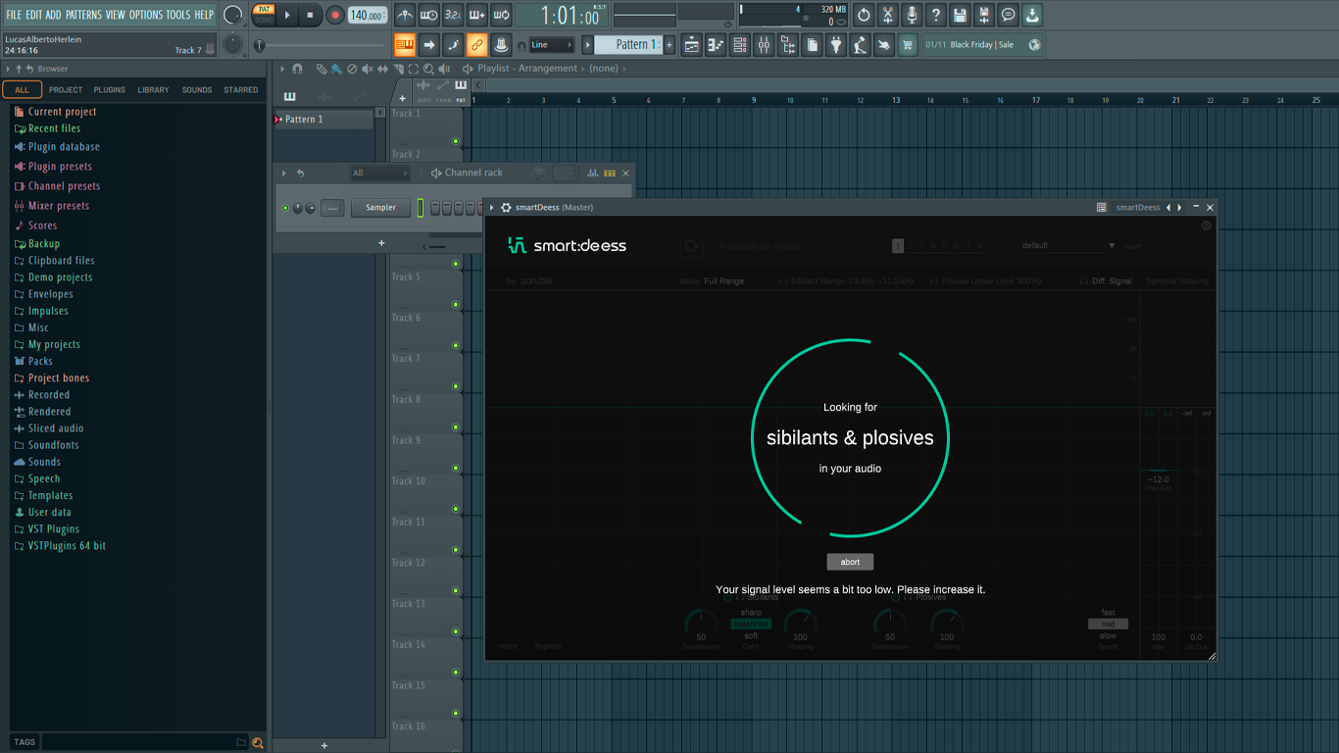Click the render export floppy-wave icon
Viewport: 1339px width, 753px height.
984,15
